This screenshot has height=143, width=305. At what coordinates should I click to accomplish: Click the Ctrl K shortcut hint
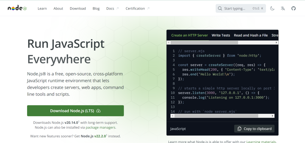coord(258,8)
